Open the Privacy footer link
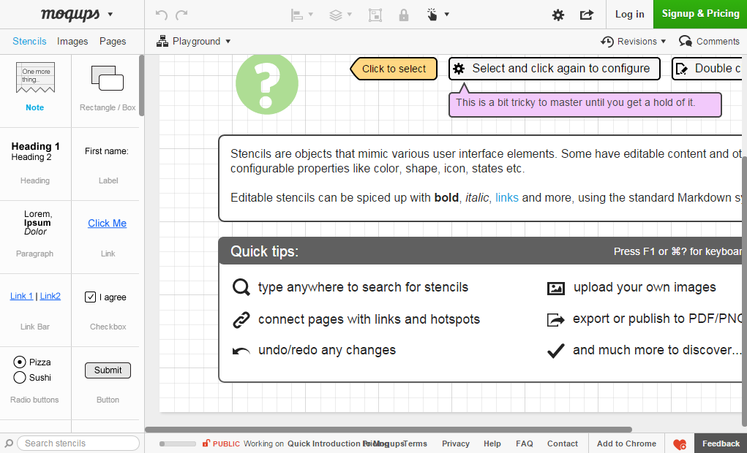 coord(455,444)
